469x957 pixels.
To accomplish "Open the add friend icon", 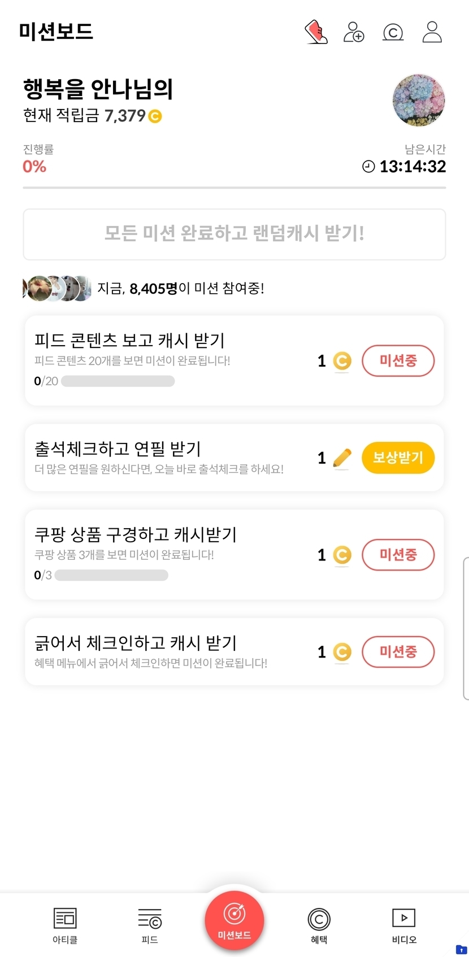I will [354, 32].
